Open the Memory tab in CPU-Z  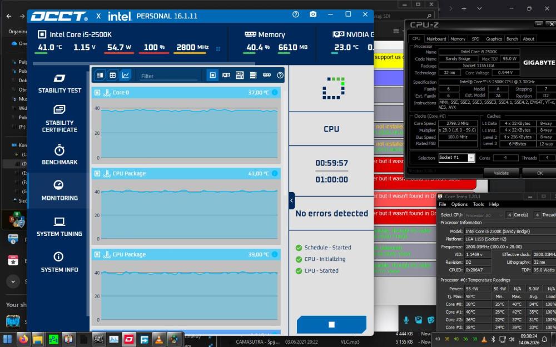(x=458, y=39)
